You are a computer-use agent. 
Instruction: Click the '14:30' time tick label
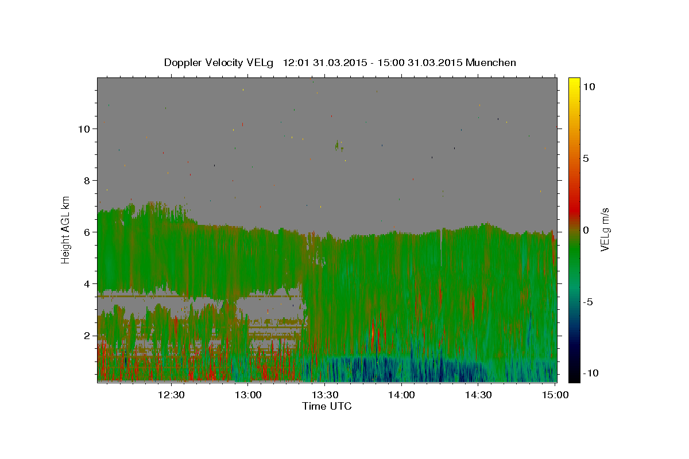[478, 395]
